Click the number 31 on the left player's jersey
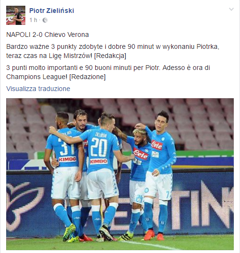240x253 pixels. click(66, 146)
